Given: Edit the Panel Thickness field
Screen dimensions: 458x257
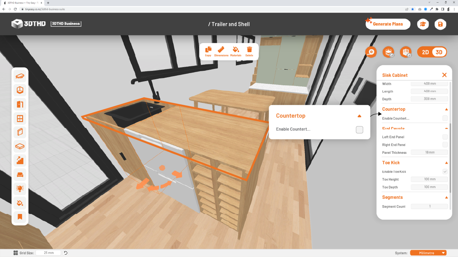Looking at the screenshot, I should 429,152.
